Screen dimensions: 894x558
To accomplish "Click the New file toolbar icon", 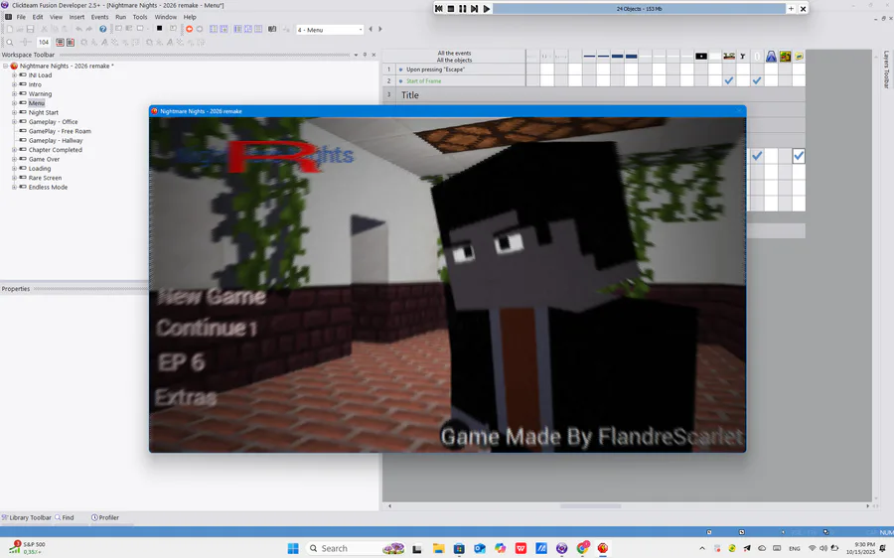I will pos(10,29).
